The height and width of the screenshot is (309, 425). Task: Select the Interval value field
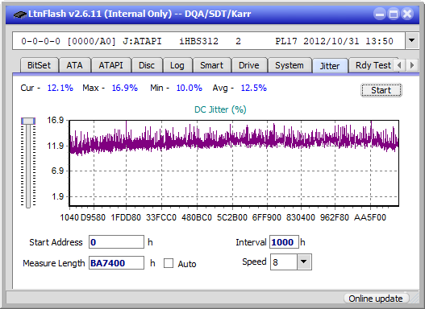pyautogui.click(x=284, y=242)
